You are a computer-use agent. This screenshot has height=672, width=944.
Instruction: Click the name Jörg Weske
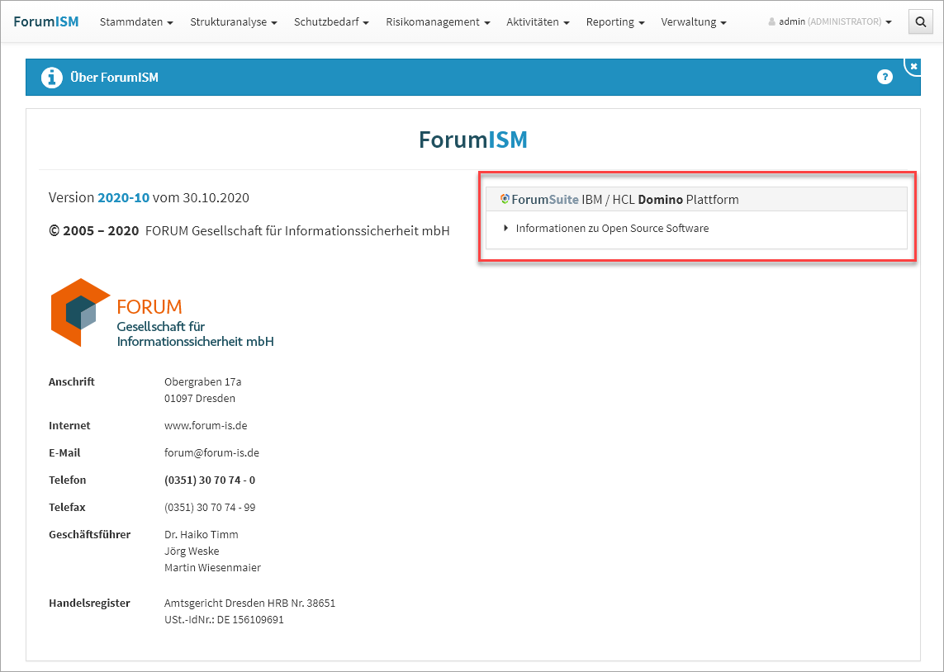point(192,551)
